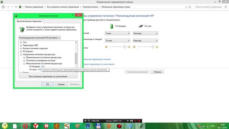Open the dropdown arrow on recorder bar
This screenshot has height=129, width=229.
[128, 121]
